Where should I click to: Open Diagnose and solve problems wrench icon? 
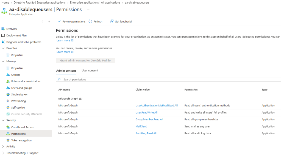click(3, 42)
